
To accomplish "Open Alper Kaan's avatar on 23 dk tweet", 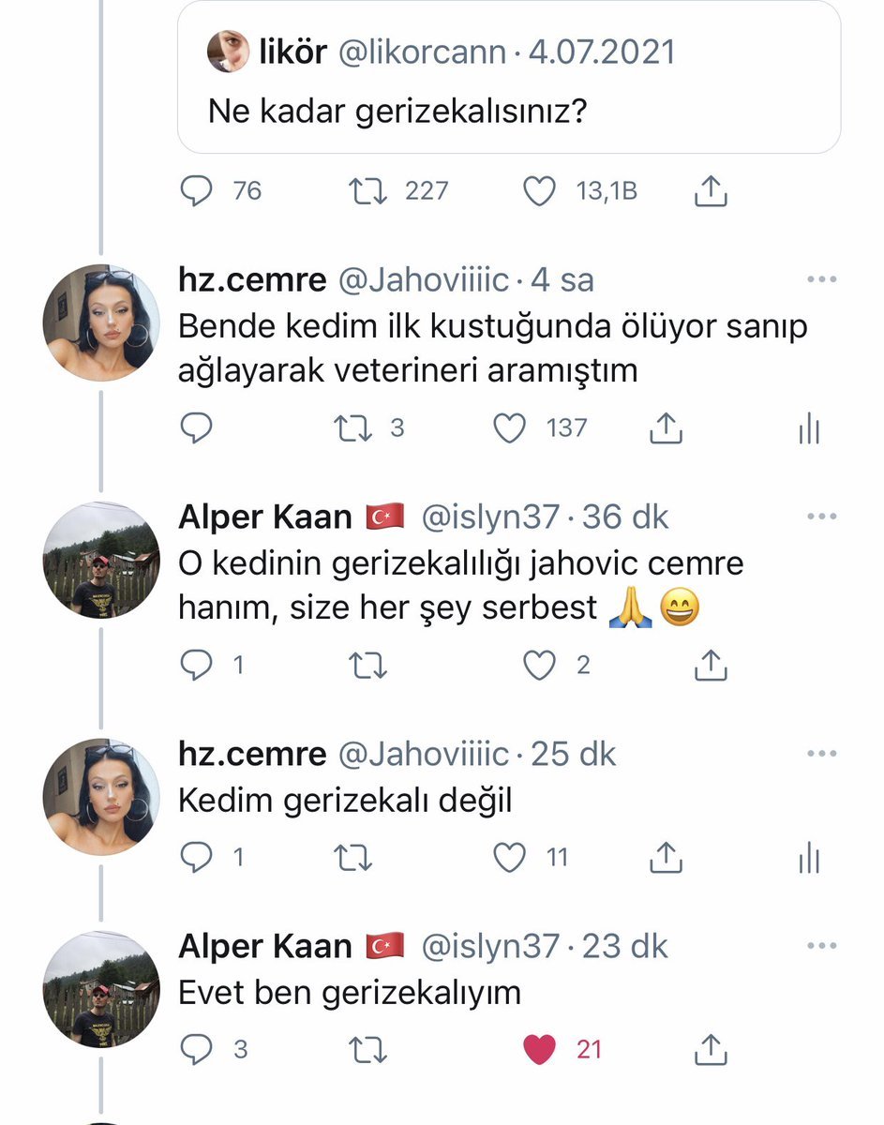I will [x=101, y=990].
